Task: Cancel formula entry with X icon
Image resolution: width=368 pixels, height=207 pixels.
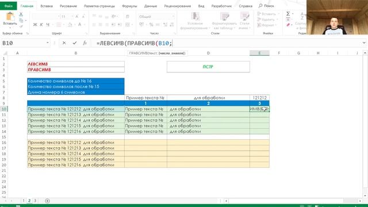Action: [64, 43]
